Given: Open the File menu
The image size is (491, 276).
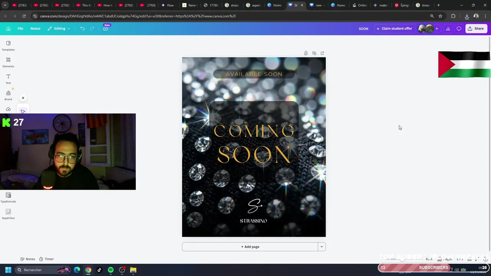Looking at the screenshot, I should 20,28.
